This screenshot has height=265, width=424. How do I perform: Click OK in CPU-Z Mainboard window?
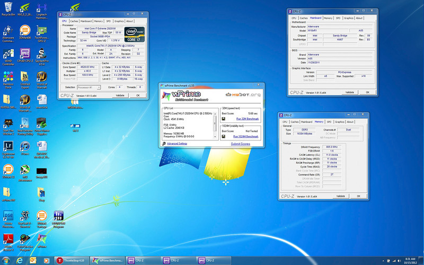point(367,92)
